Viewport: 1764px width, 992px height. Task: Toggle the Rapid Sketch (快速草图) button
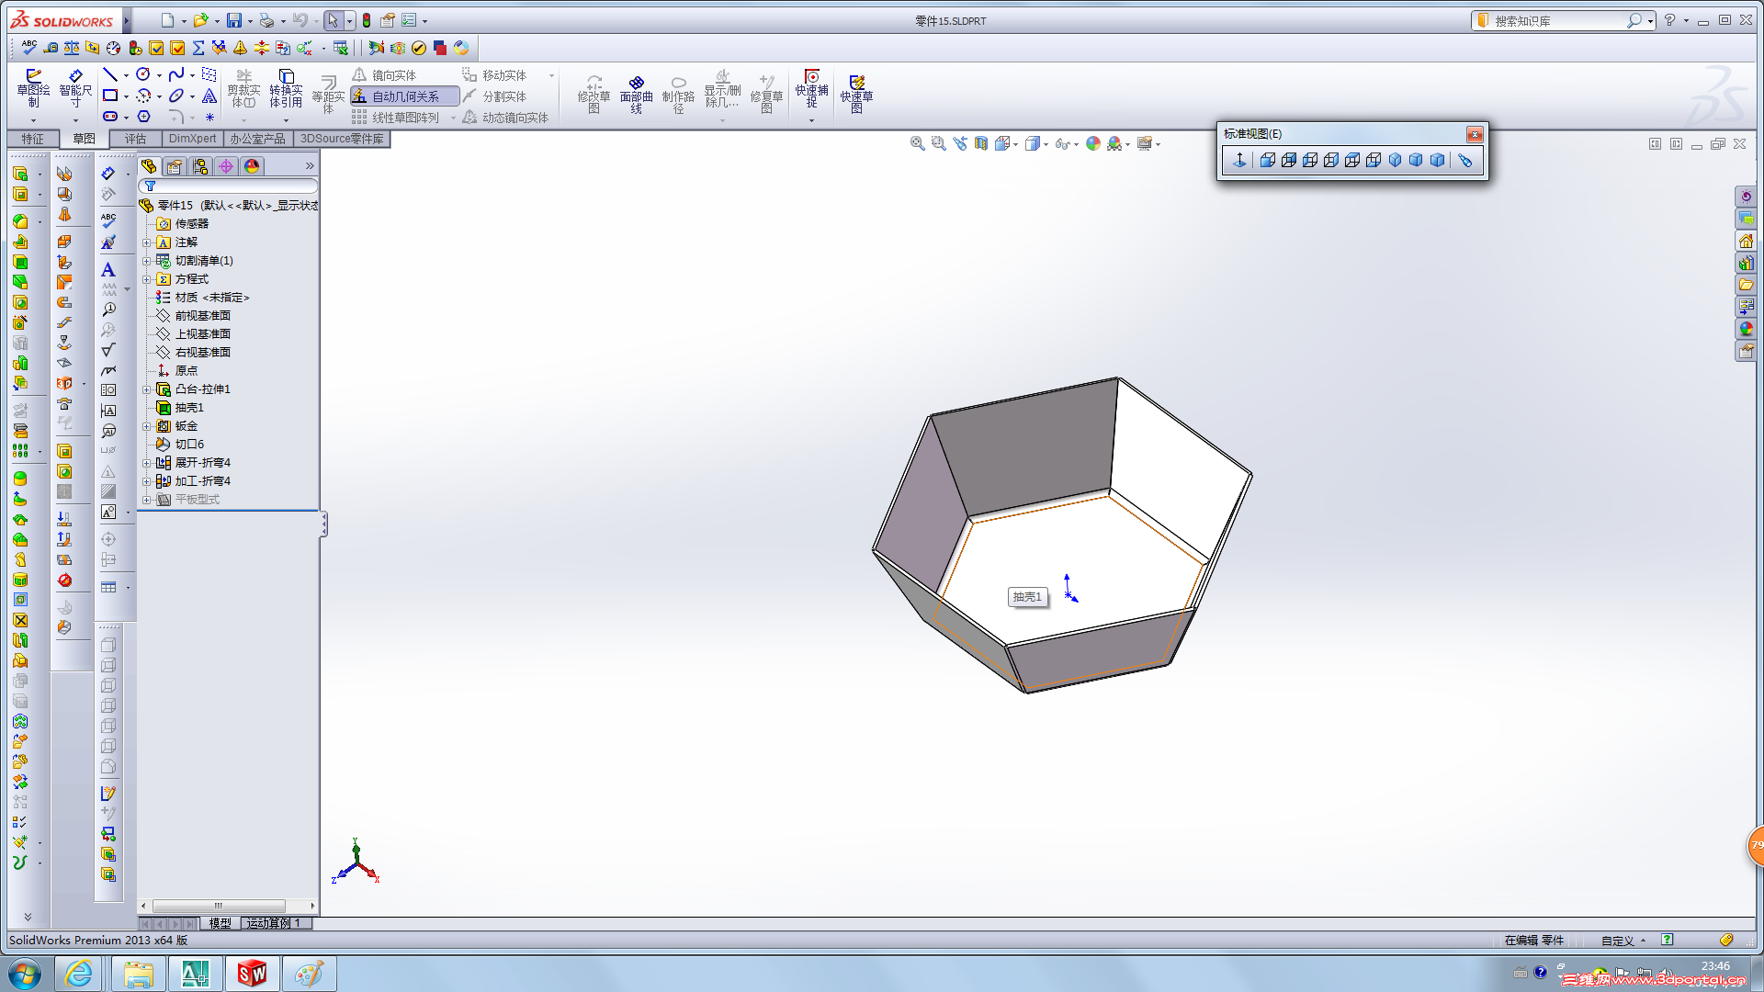pyautogui.click(x=856, y=92)
